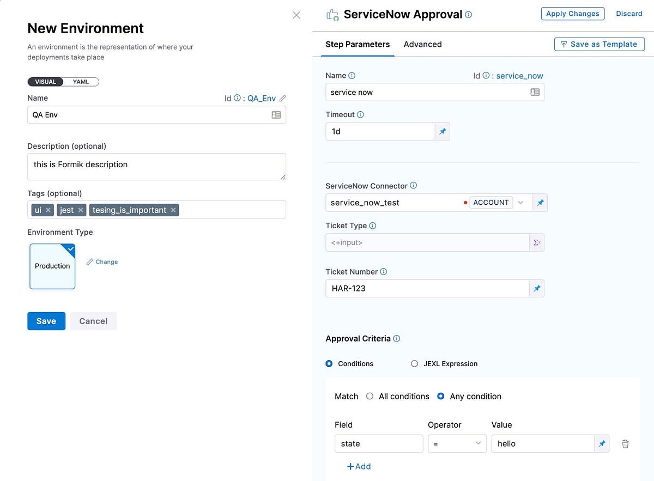Delete the state condition row
Screen dimensions: 654x481
[x=625, y=443]
